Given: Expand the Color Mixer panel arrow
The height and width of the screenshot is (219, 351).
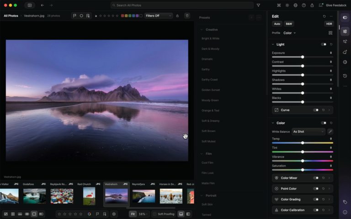Looking at the screenshot, I should [x=329, y=178].
